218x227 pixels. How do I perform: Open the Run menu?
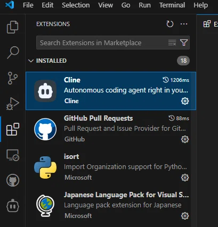pyautogui.click(x=144, y=5)
